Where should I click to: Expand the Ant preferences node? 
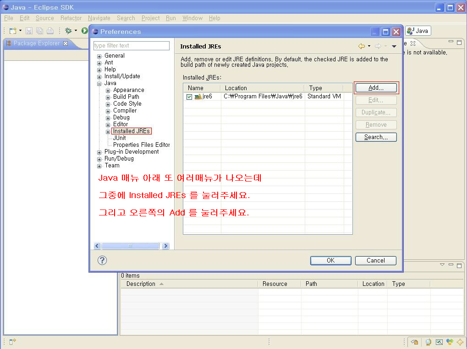(99, 63)
